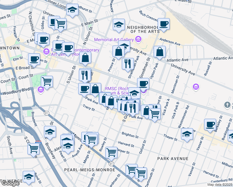233x187 pixels.
Task: Select the grocery cart marker near Court St
Action: [47, 82]
